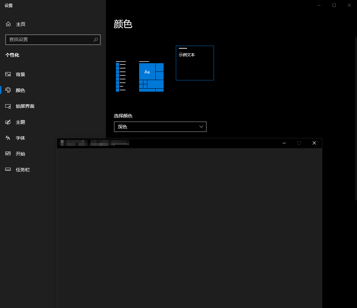This screenshot has height=308, width=357.
Task: Go to 主页 from the sidebar menu
Action: 21,24
